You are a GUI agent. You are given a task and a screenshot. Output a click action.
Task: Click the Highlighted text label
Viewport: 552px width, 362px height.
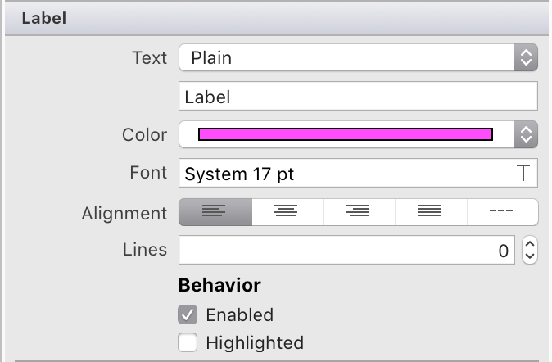click(x=255, y=342)
